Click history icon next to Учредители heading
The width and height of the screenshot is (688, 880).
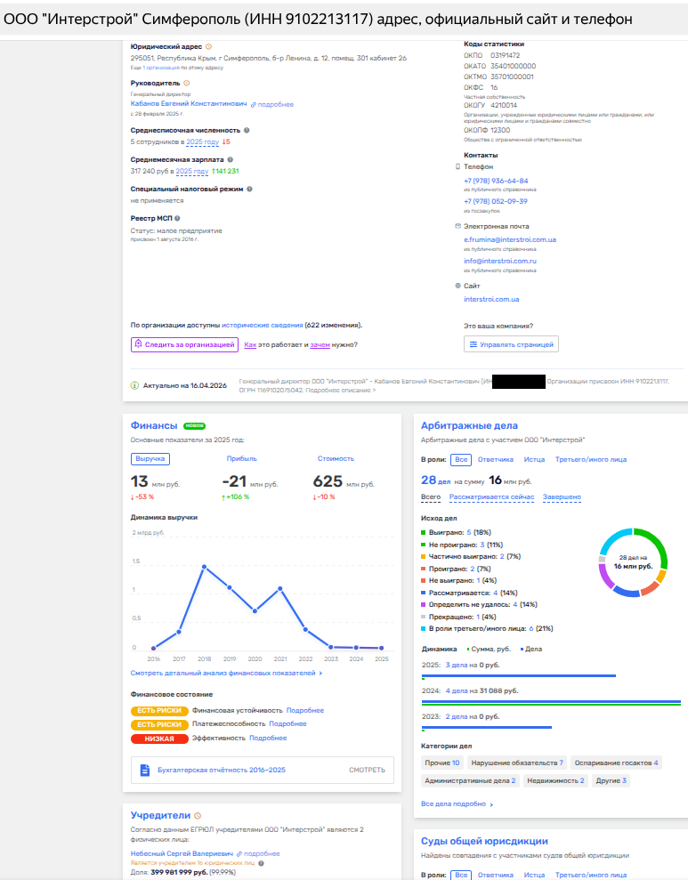[x=198, y=814]
